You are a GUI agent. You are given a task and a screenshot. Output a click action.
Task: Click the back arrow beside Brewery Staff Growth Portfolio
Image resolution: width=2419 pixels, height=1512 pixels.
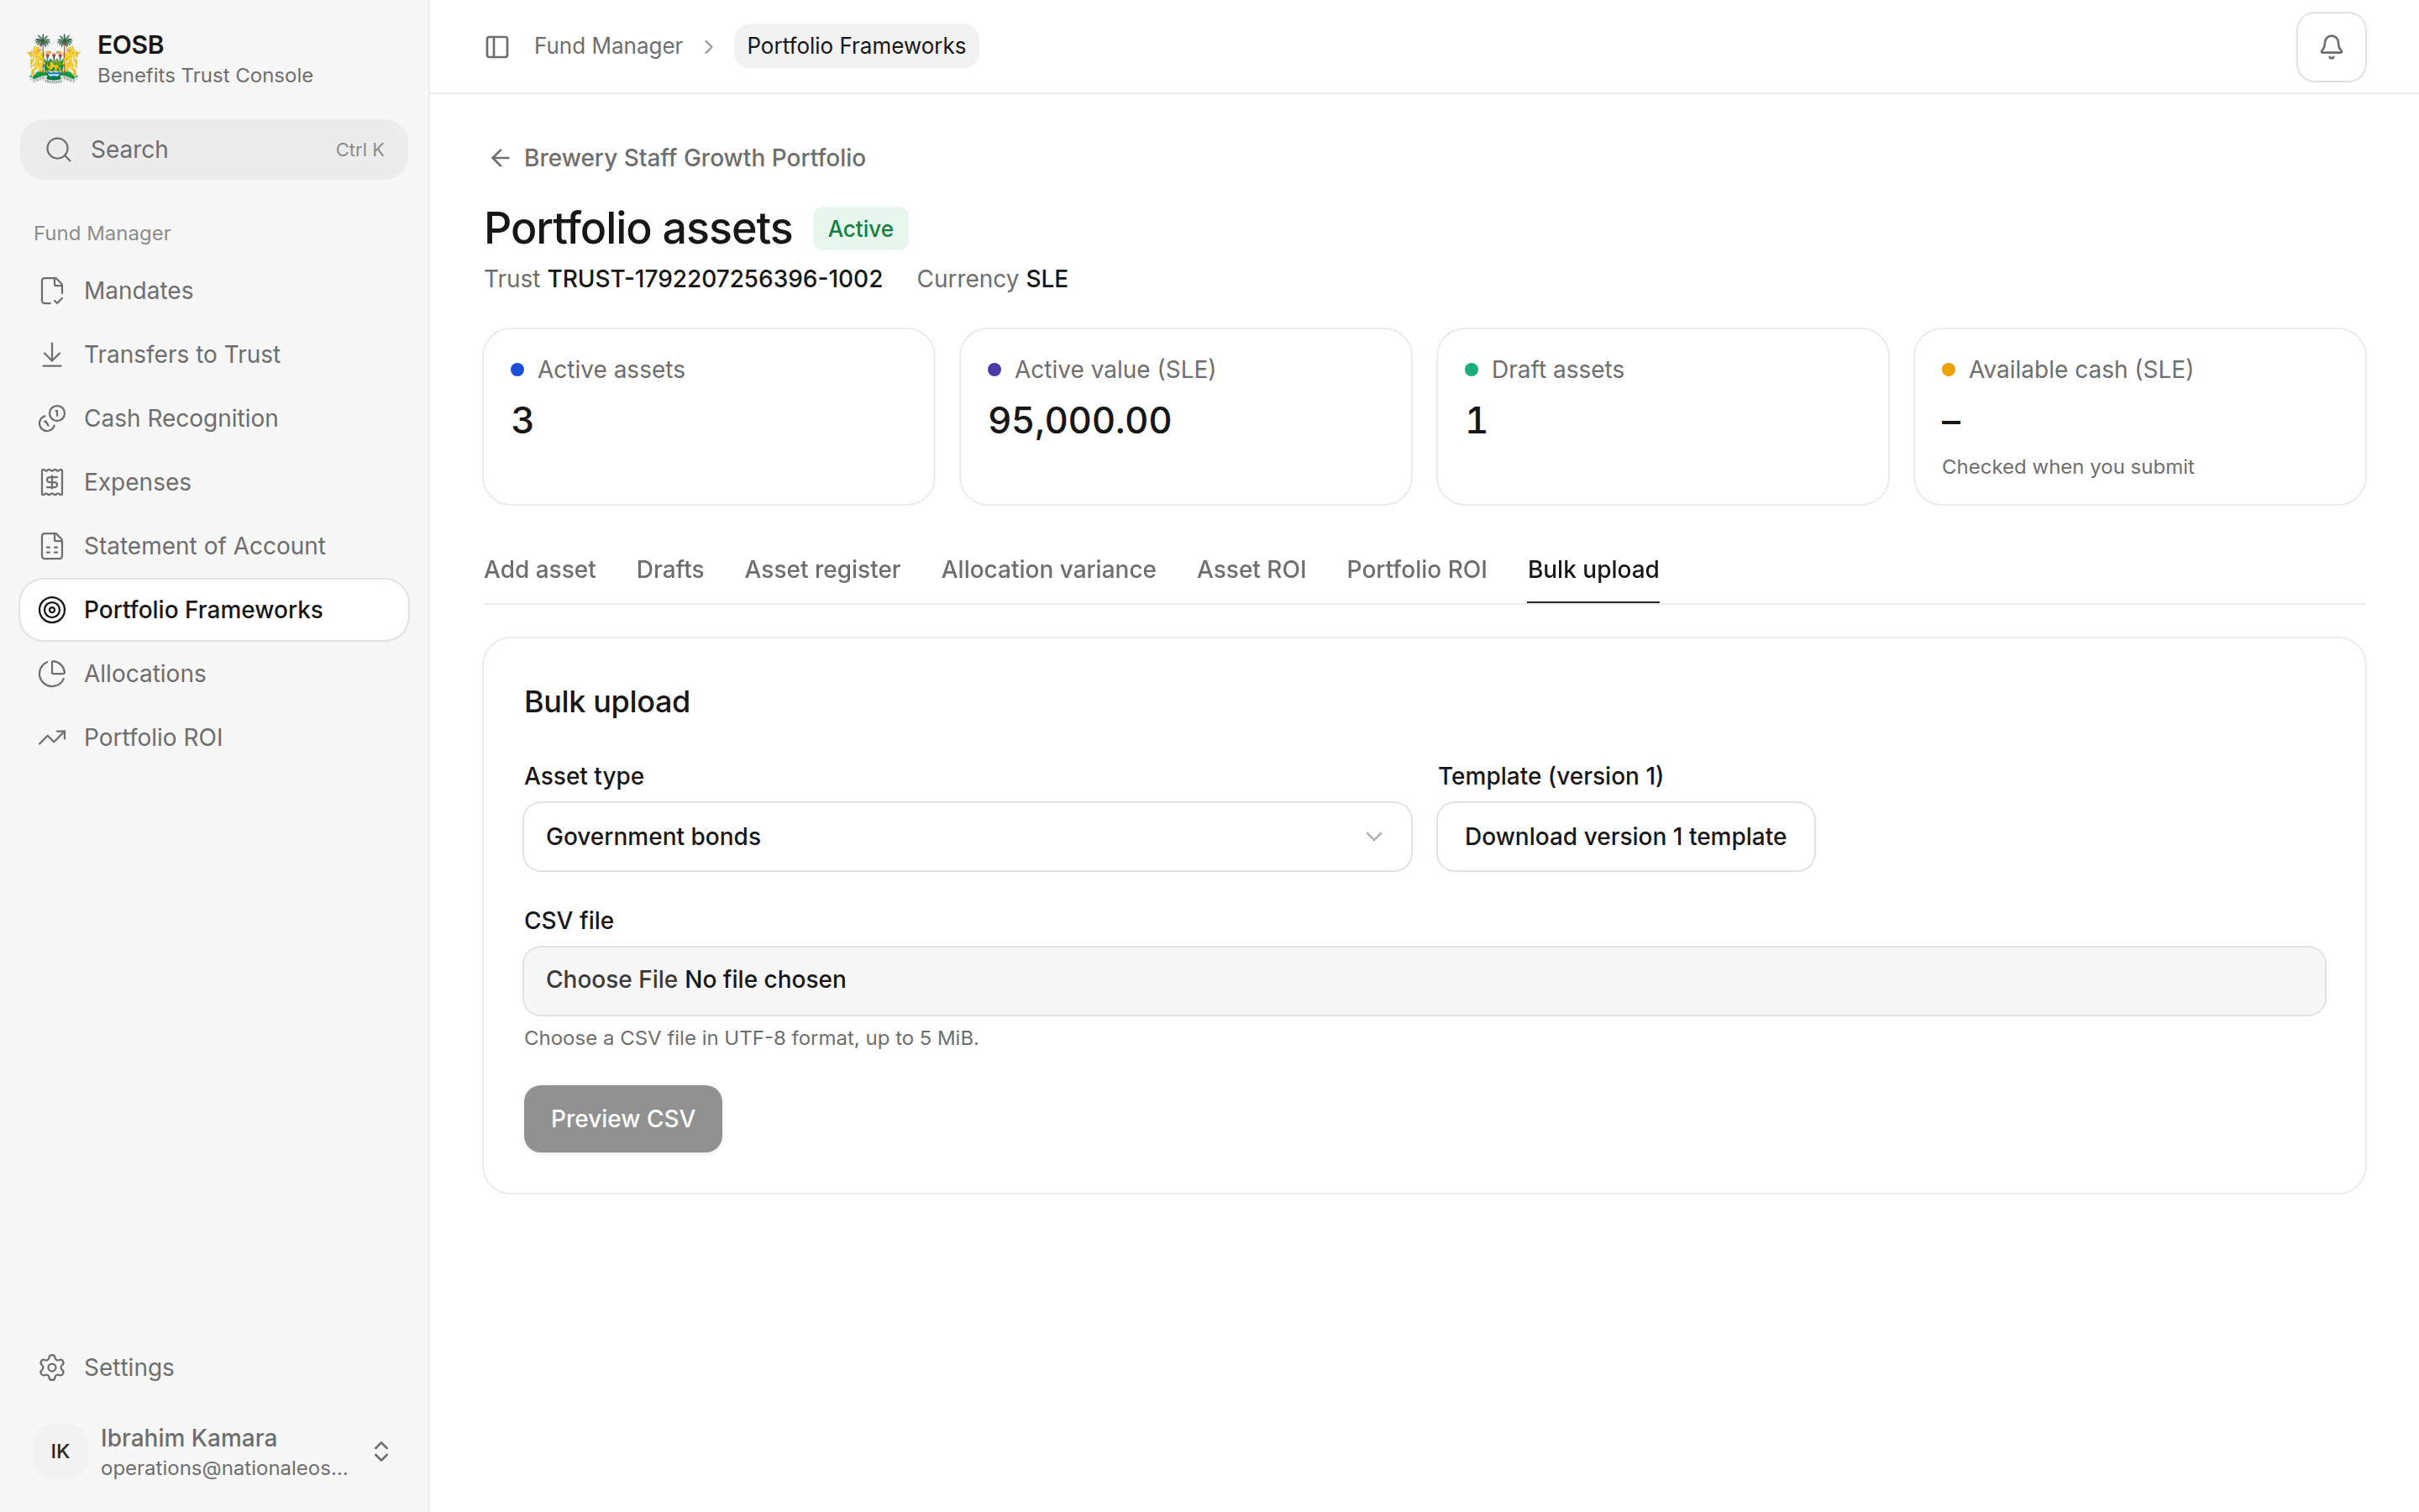[x=500, y=158]
